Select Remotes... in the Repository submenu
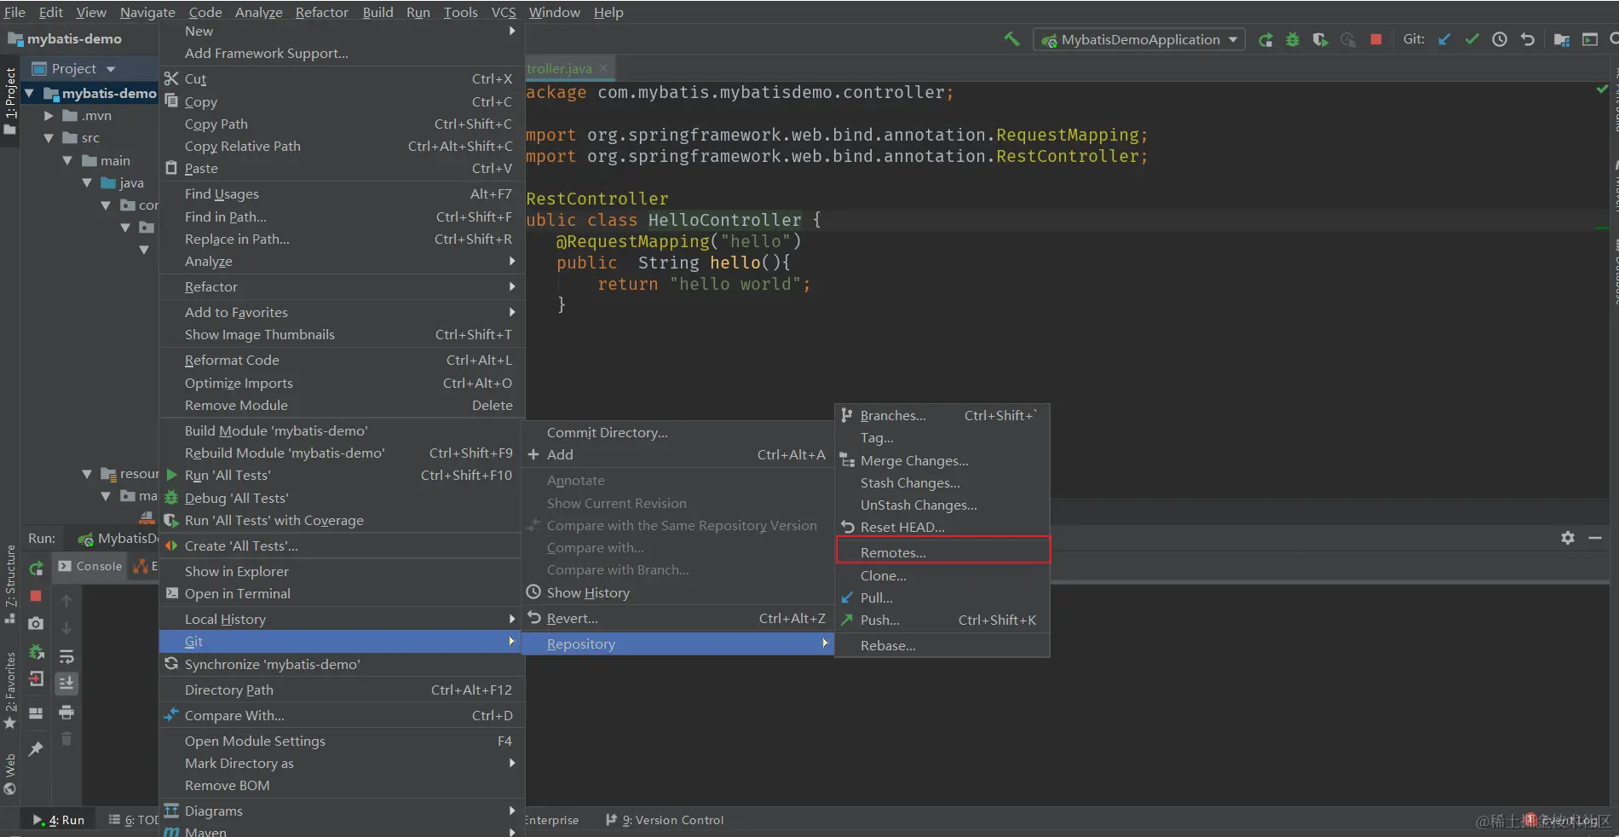This screenshot has height=837, width=1619. 942,552
